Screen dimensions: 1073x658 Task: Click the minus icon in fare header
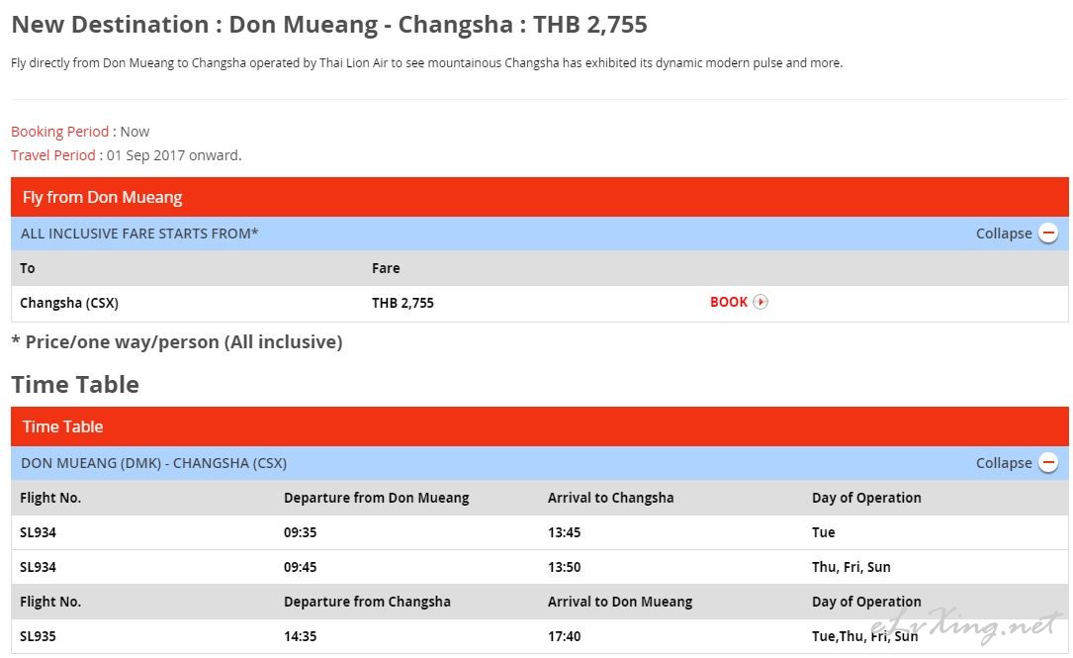[1047, 234]
